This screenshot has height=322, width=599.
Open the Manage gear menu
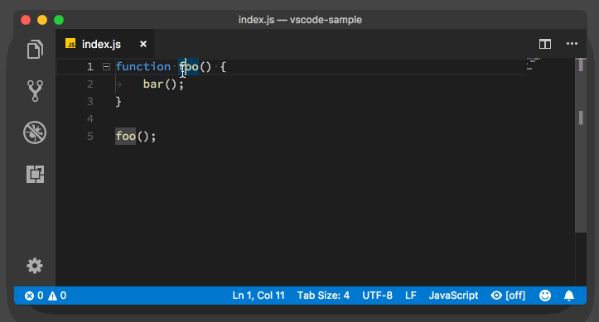tap(35, 266)
